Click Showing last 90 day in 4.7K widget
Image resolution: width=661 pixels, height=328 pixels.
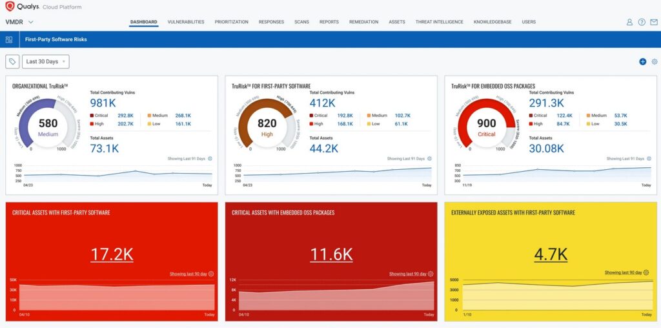click(x=624, y=272)
